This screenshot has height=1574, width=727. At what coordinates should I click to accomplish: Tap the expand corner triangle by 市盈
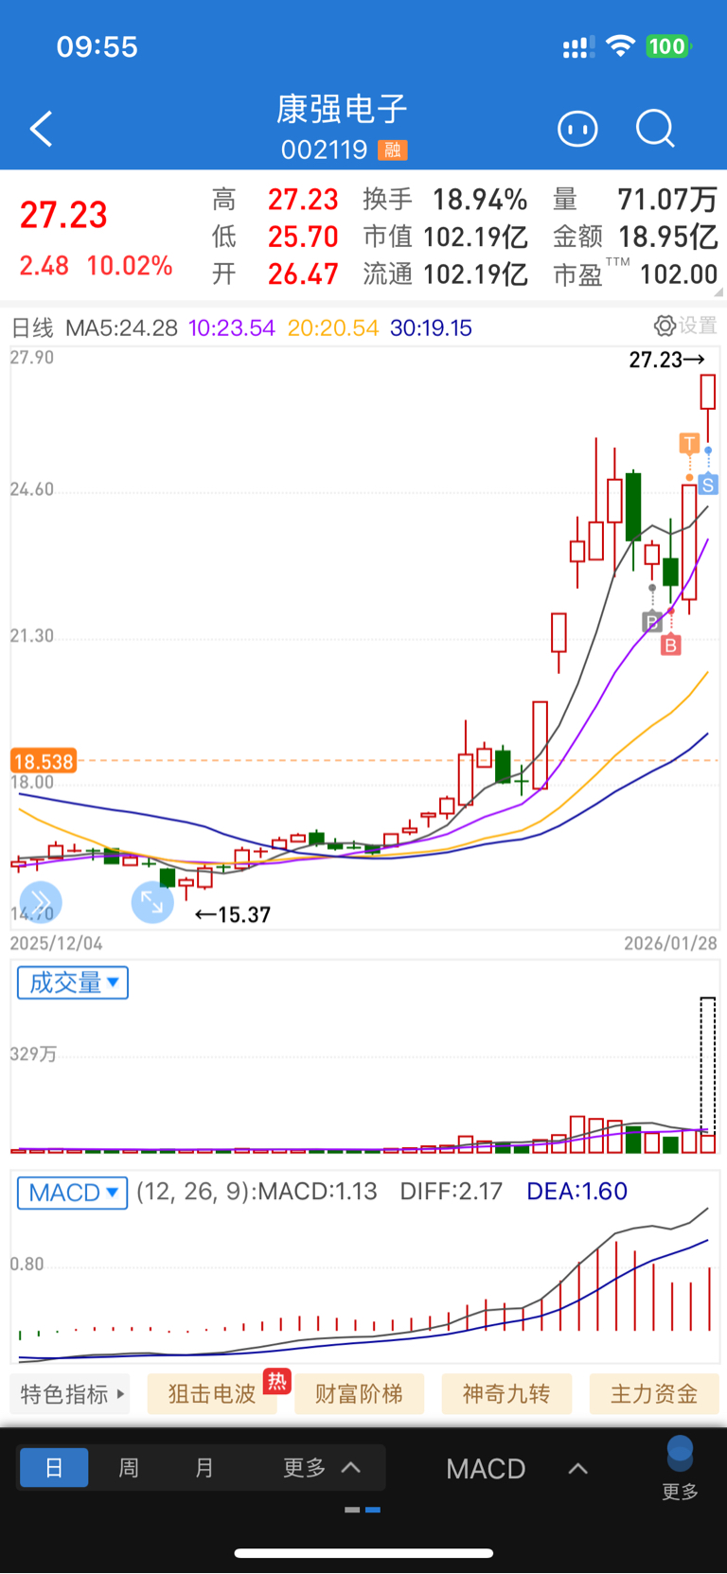click(718, 292)
